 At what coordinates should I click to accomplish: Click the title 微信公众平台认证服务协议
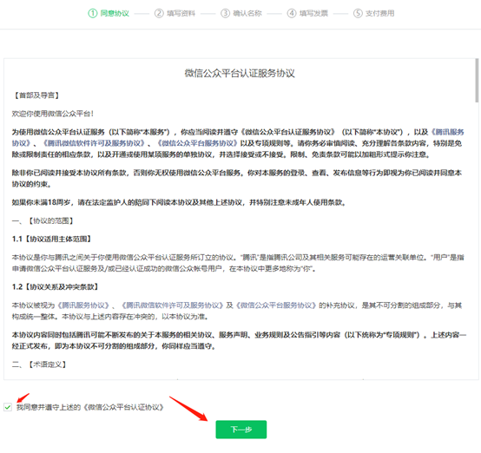(240, 74)
